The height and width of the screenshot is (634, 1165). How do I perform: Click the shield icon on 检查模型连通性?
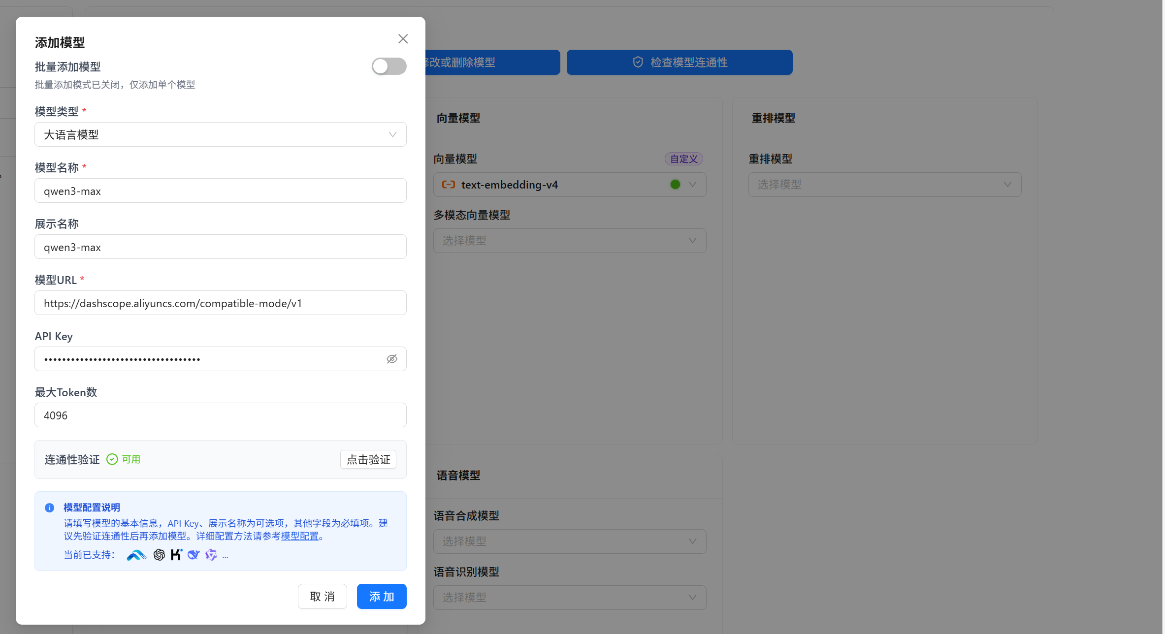[x=638, y=62]
